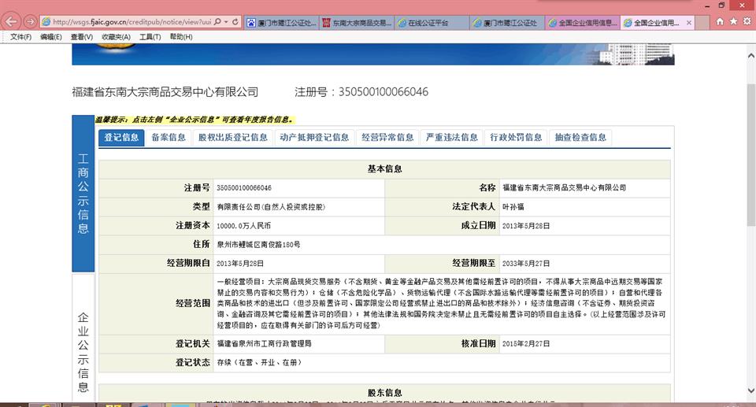Minimize the browser window
Image resolution: width=756 pixels, height=407 pixels.
pos(707,6)
